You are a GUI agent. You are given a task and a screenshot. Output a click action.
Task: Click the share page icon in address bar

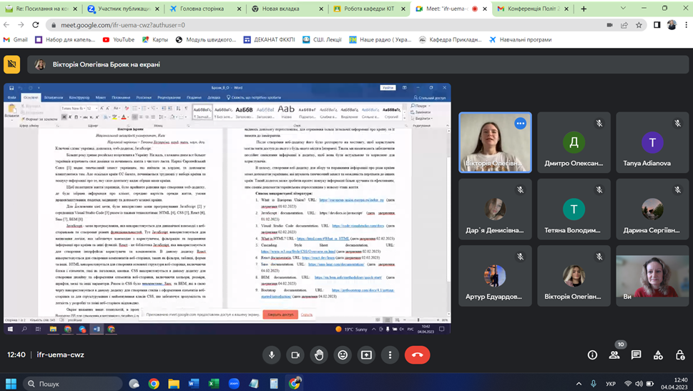(624, 25)
